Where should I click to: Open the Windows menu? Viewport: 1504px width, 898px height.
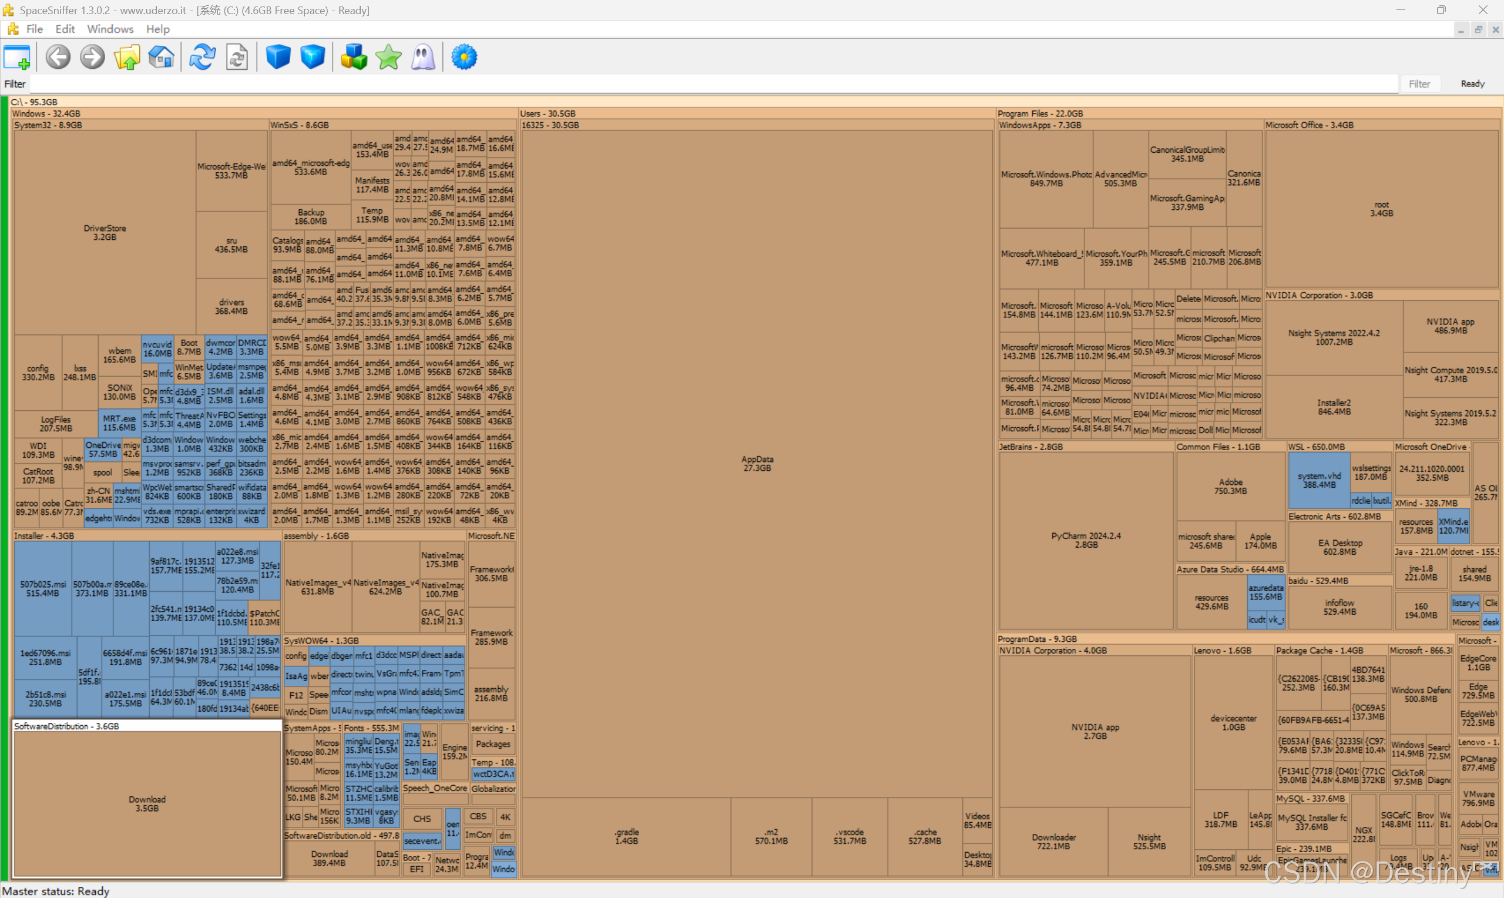[x=110, y=29]
